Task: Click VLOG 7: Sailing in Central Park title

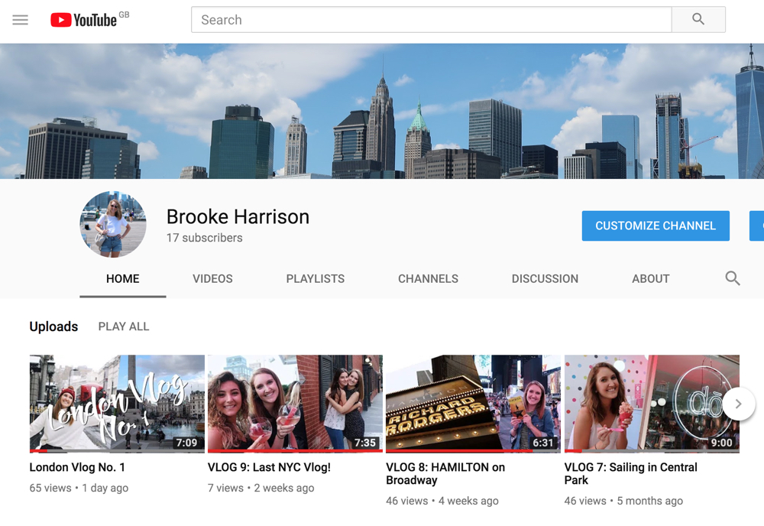Action: [x=630, y=474]
